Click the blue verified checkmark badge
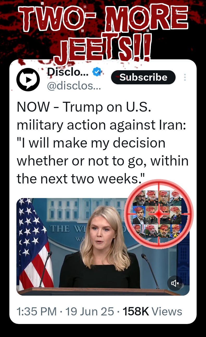The image size is (206, 337). pyautogui.click(x=97, y=72)
